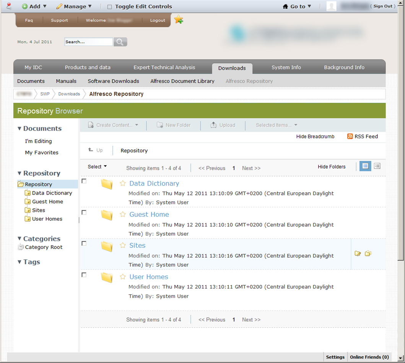This screenshot has width=405, height=363.
Task: Click the Support link
Action: tap(59, 20)
